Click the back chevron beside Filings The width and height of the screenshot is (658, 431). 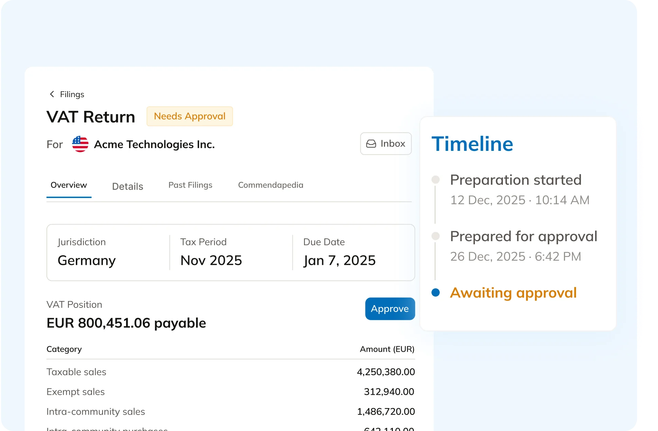click(x=52, y=94)
